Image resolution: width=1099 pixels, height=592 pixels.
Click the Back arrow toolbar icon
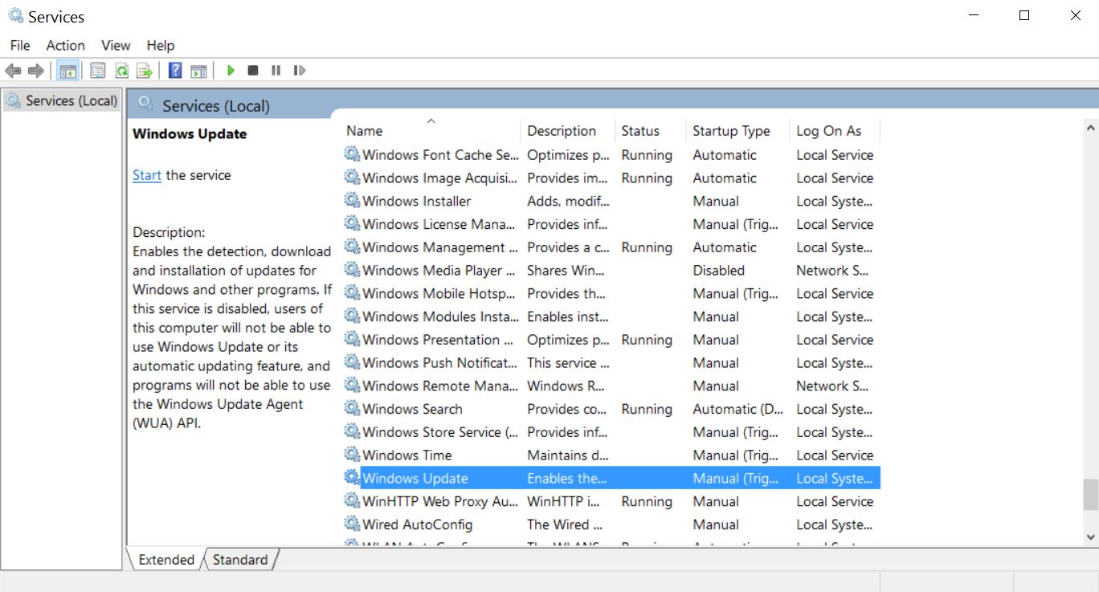[x=13, y=71]
